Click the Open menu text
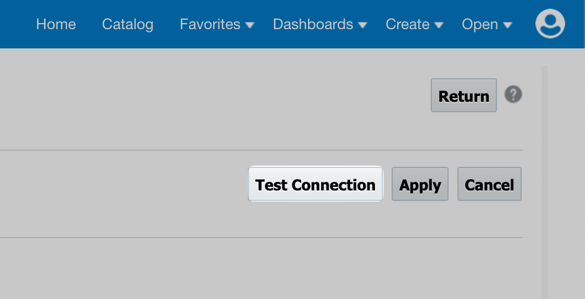Screen dimensions: 585x299 [x=480, y=24]
